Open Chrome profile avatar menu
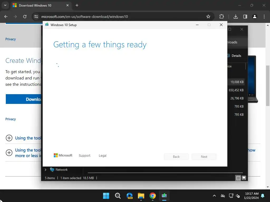This screenshot has height=202, width=270. coord(254,17)
